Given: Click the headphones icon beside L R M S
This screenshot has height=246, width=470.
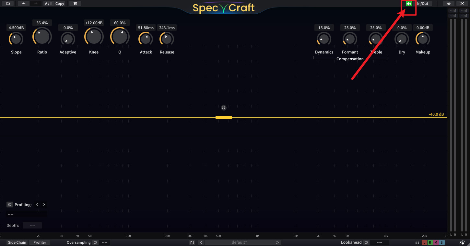Looking at the screenshot, I should [417, 242].
